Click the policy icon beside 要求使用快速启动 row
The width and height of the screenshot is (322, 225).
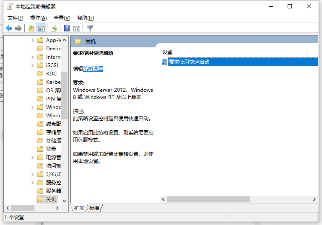pos(164,62)
